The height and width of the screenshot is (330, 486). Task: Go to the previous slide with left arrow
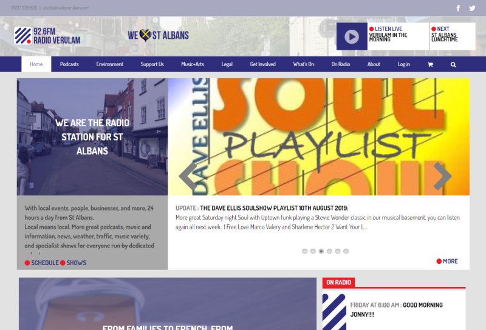[188, 176]
